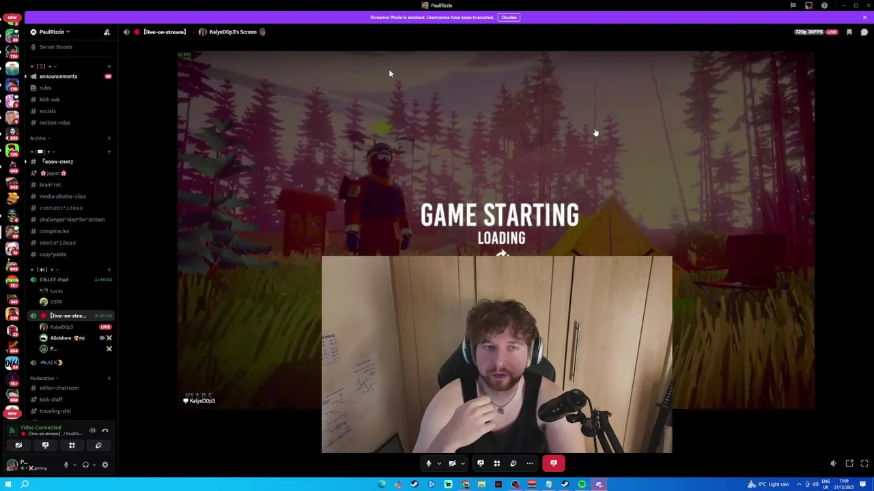Add a channel to the Archive category

(x=109, y=138)
